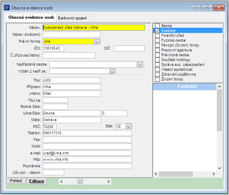Click the Příjmení field with Vlha

pos(72,87)
